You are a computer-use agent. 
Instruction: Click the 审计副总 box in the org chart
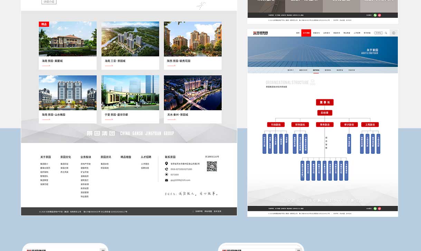(x=349, y=124)
